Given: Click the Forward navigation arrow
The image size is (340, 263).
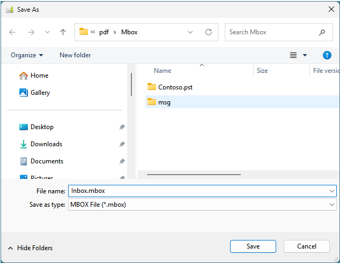Looking at the screenshot, I should pyautogui.click(x=31, y=32).
